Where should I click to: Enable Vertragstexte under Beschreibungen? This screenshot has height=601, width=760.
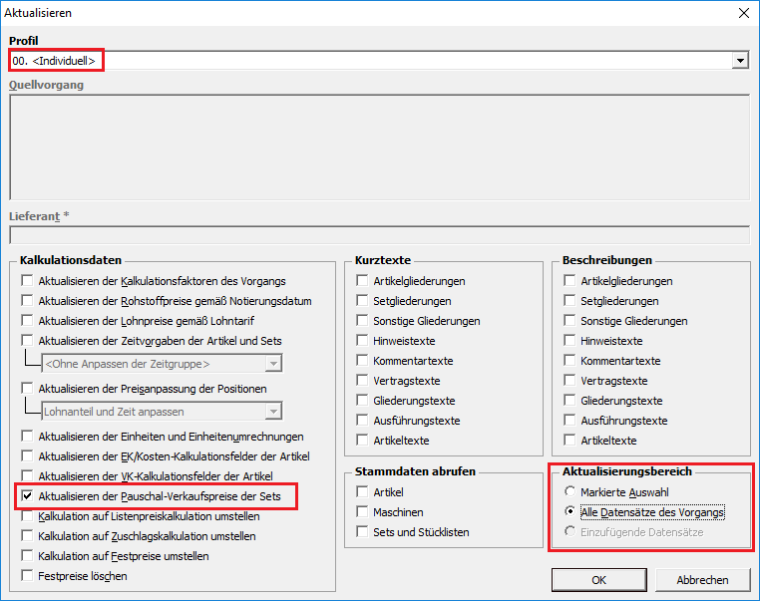click(570, 381)
